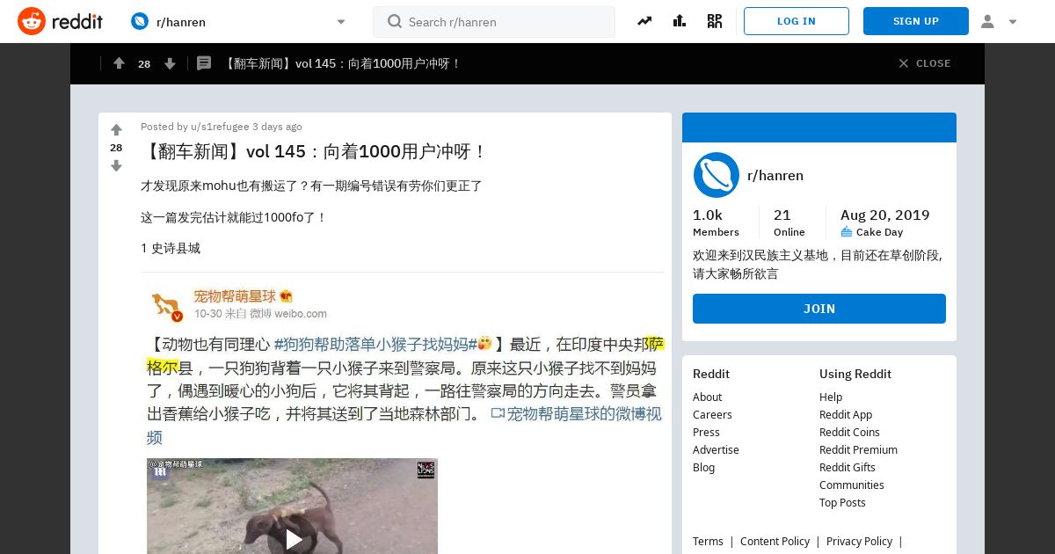This screenshot has width=1055, height=554.
Task: Open the Reddit App link
Action: (846, 415)
